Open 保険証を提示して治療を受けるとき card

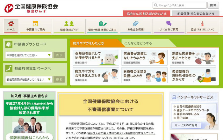point(96,58)
